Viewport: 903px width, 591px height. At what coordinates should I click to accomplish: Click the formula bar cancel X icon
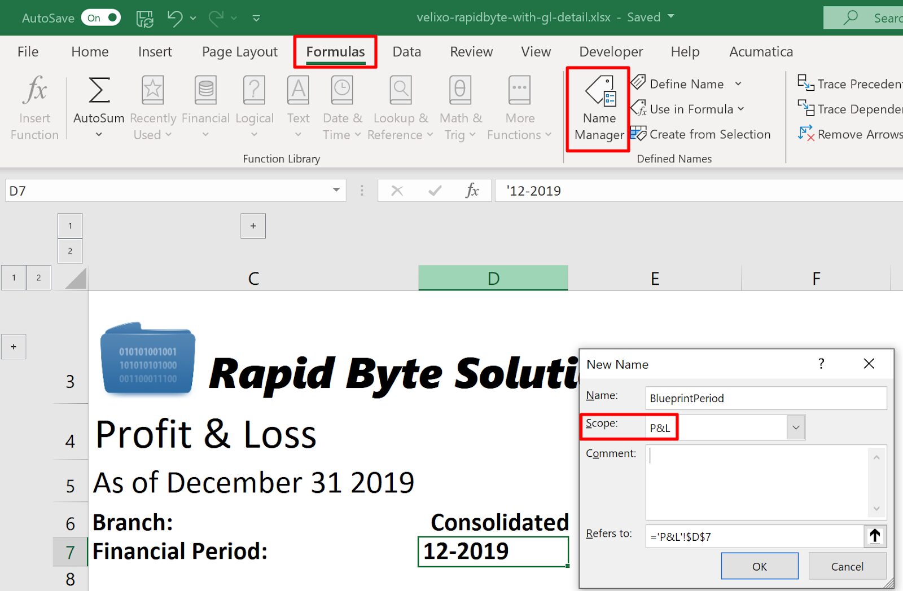click(397, 191)
